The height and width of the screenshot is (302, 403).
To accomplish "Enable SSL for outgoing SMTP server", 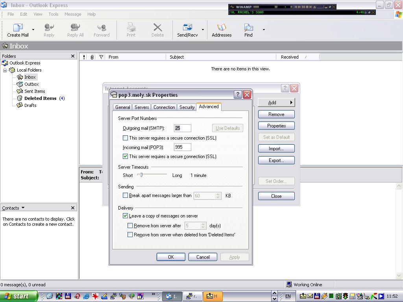I will click(126, 138).
